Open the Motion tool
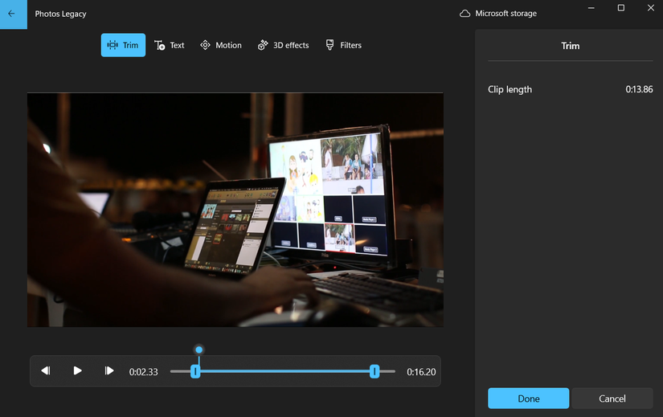Viewport: 663px width, 417px height. pos(221,45)
